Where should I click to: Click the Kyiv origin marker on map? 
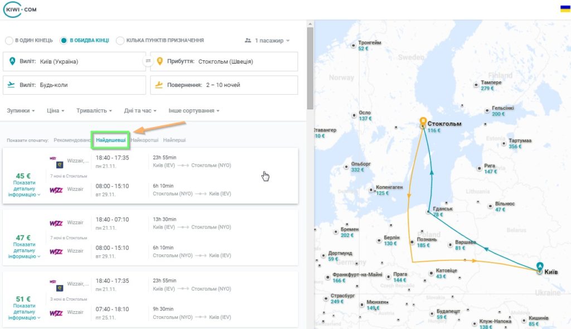[x=540, y=268]
